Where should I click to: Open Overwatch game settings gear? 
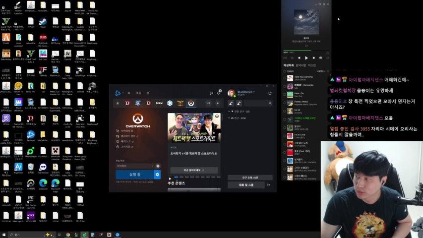(x=157, y=175)
